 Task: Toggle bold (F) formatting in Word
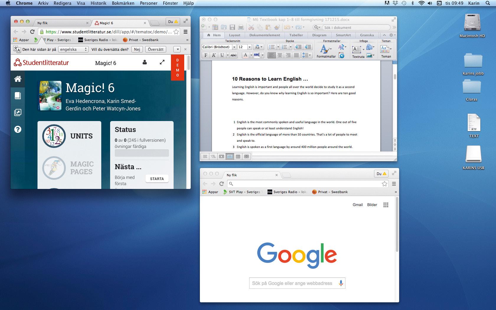coord(206,55)
